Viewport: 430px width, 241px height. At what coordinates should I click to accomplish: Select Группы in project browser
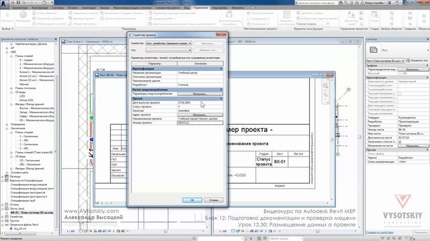[x=15, y=220]
